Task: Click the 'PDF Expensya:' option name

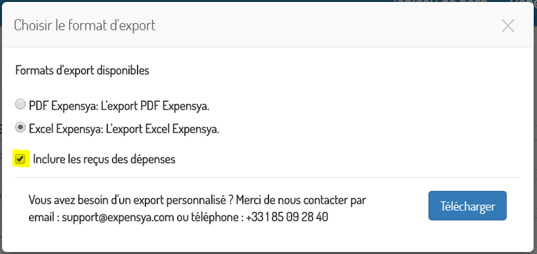Action: tap(64, 106)
